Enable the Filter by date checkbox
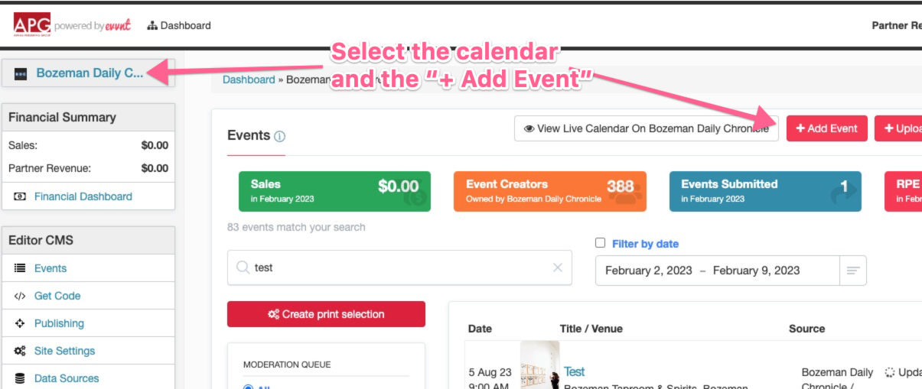Image resolution: width=922 pixels, height=389 pixels. click(601, 243)
